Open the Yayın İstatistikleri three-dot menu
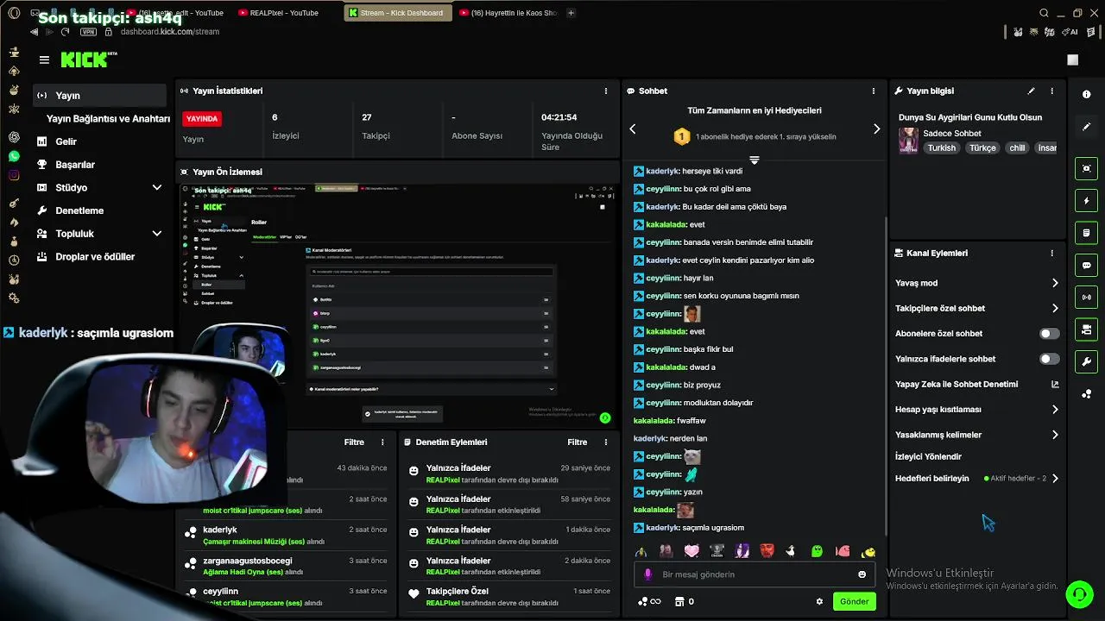Image resolution: width=1105 pixels, height=621 pixels. click(x=605, y=91)
